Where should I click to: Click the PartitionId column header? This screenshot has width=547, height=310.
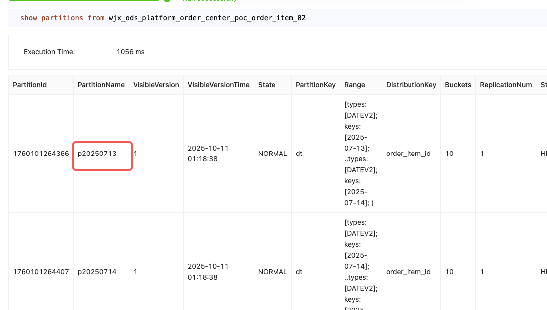(x=30, y=85)
